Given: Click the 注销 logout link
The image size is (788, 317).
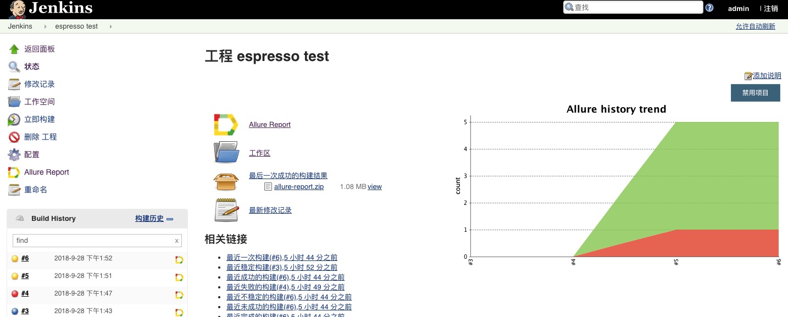Looking at the screenshot, I should [x=771, y=8].
